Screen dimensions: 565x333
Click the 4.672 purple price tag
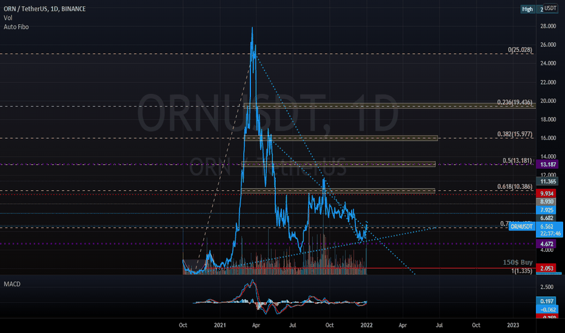[x=546, y=244]
